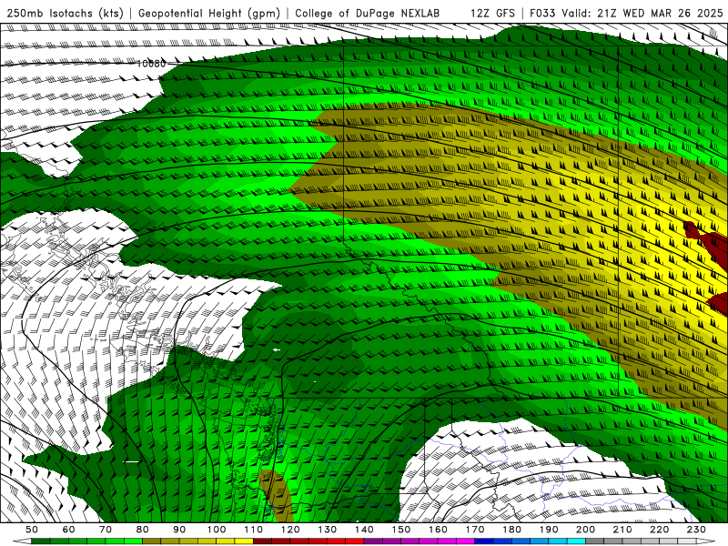The height and width of the screenshot is (546, 728).
Task: Click the '80' value on the color scale
Action: 143,530
